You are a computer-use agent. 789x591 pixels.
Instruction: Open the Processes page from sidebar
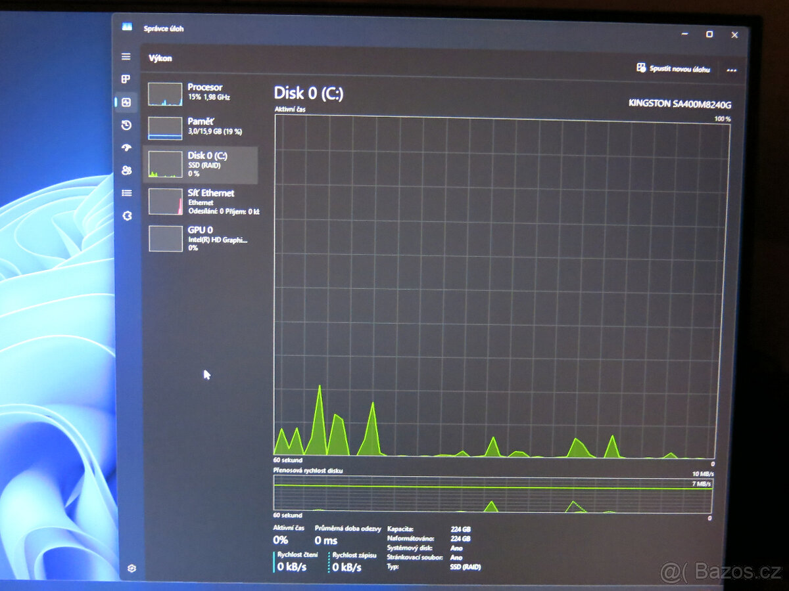click(126, 79)
